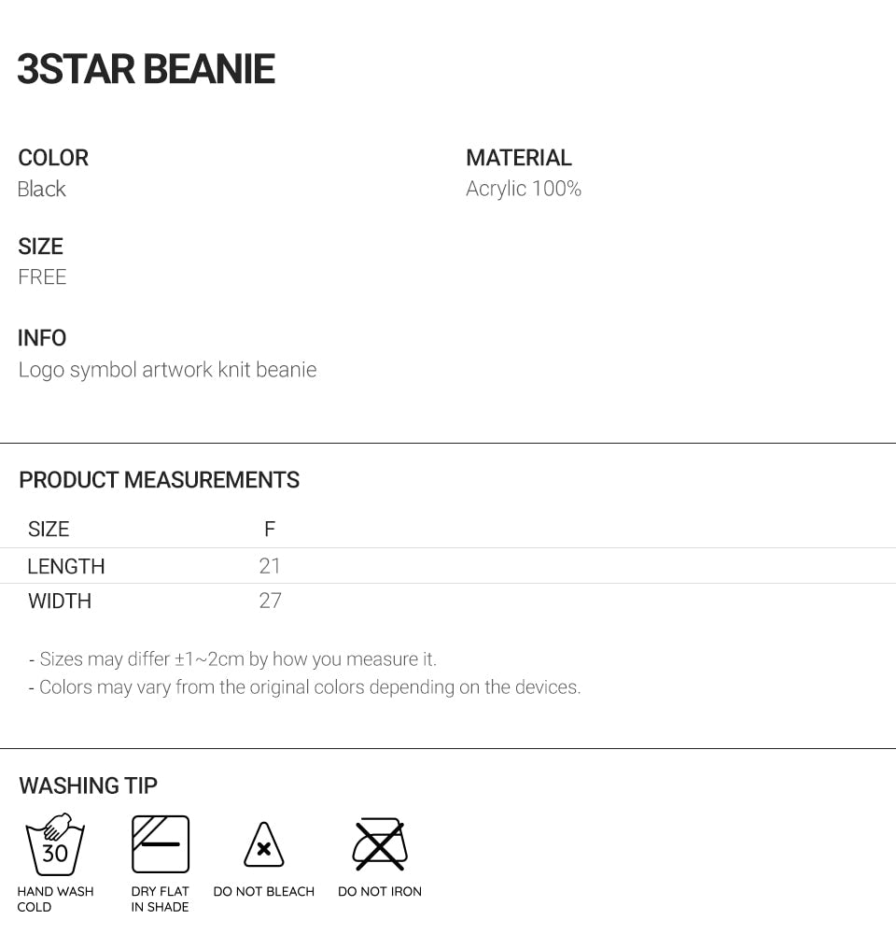Click the WIDTH row label
This screenshot has height=934, width=896.
(x=60, y=601)
